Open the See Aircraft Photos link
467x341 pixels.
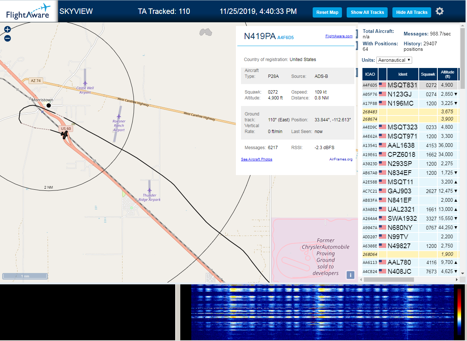pos(257,159)
